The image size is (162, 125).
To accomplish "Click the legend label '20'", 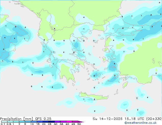I will pyautogui.click(x=44, y=124).
